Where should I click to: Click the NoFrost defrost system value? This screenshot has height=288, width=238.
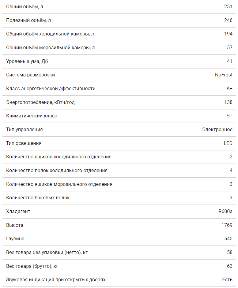coord(224,75)
